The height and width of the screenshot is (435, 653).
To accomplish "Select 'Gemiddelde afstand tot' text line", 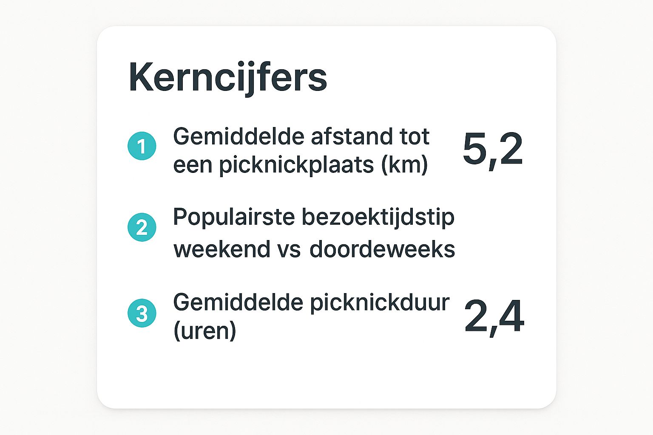I will [x=301, y=137].
